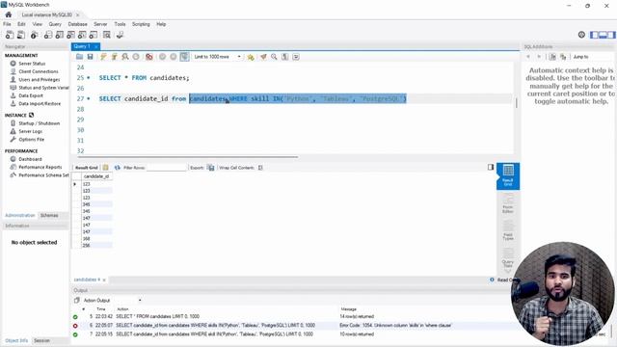The image size is (617, 347).
Task: Click the candidate_id column header
Action: click(x=96, y=176)
